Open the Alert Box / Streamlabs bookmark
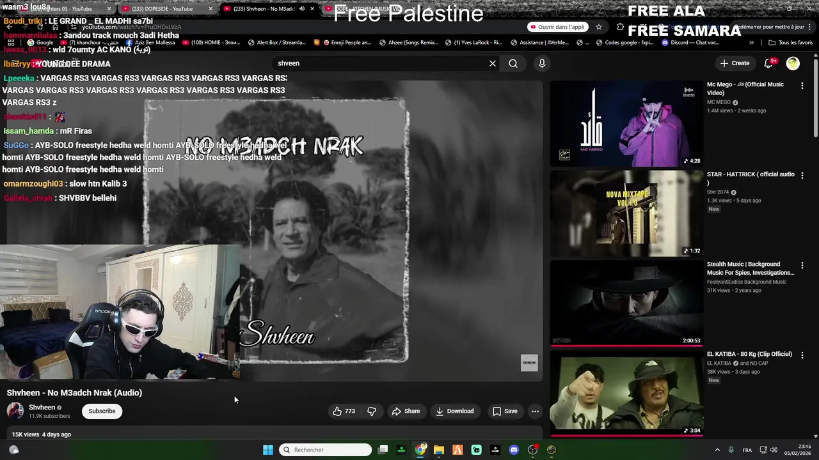The width and height of the screenshot is (819, 460). point(276,43)
